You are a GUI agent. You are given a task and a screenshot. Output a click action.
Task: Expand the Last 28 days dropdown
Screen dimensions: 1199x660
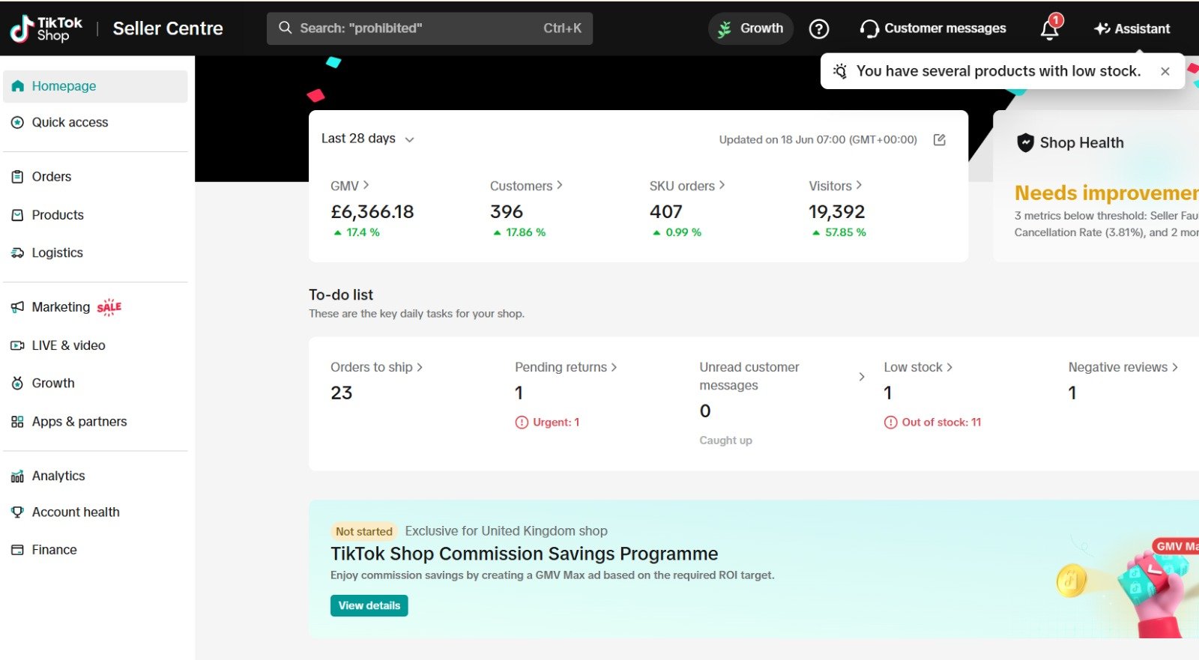[x=368, y=139]
